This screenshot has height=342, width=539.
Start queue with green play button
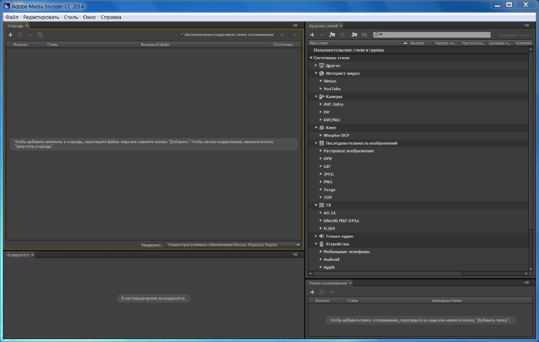(x=295, y=35)
